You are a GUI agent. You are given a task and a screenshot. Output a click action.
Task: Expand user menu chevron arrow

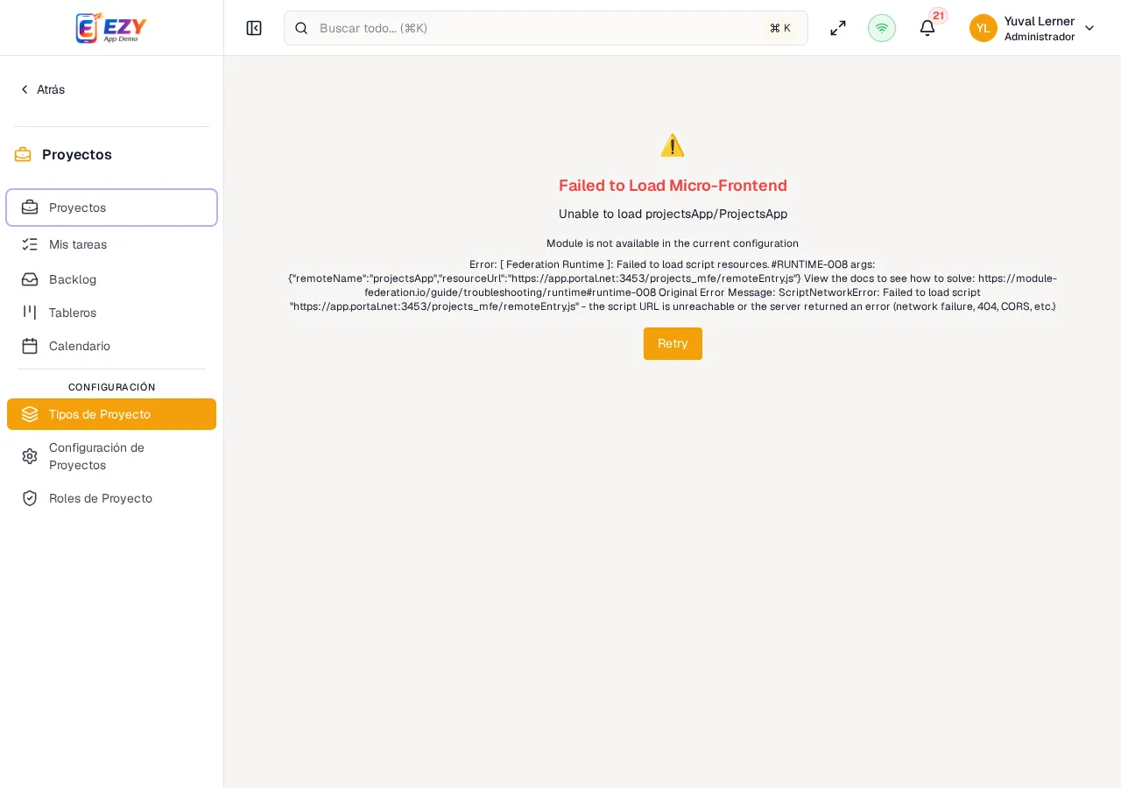[1089, 28]
